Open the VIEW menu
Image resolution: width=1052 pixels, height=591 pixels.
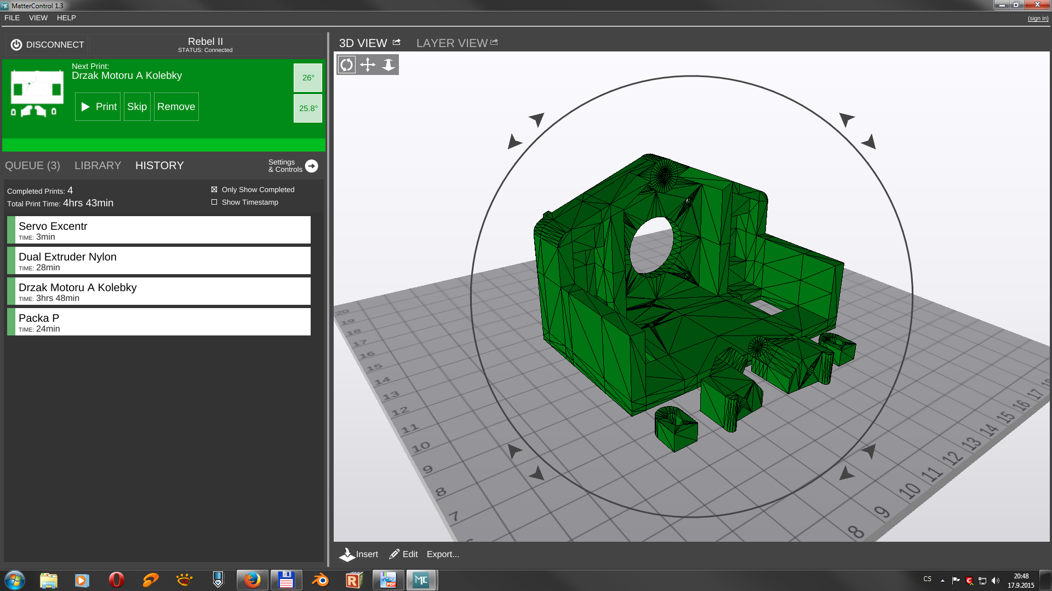(38, 18)
